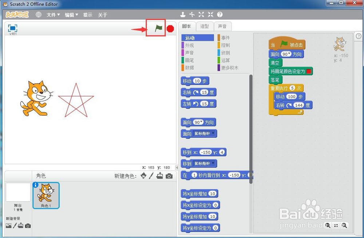The height and width of the screenshot is (238, 364).
Task: Select the shrink sprite tool
Action: pos(210,15)
